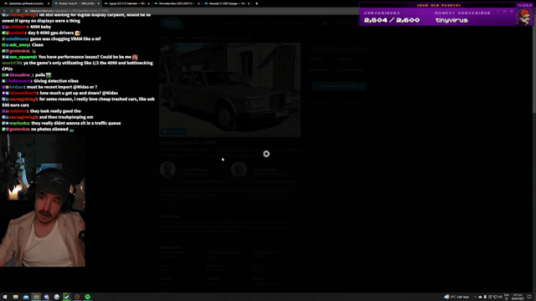Click the volume icon in system tray
This screenshot has width=536, height=301.
[x=500, y=297]
